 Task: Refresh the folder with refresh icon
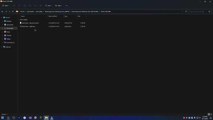tap(186, 12)
